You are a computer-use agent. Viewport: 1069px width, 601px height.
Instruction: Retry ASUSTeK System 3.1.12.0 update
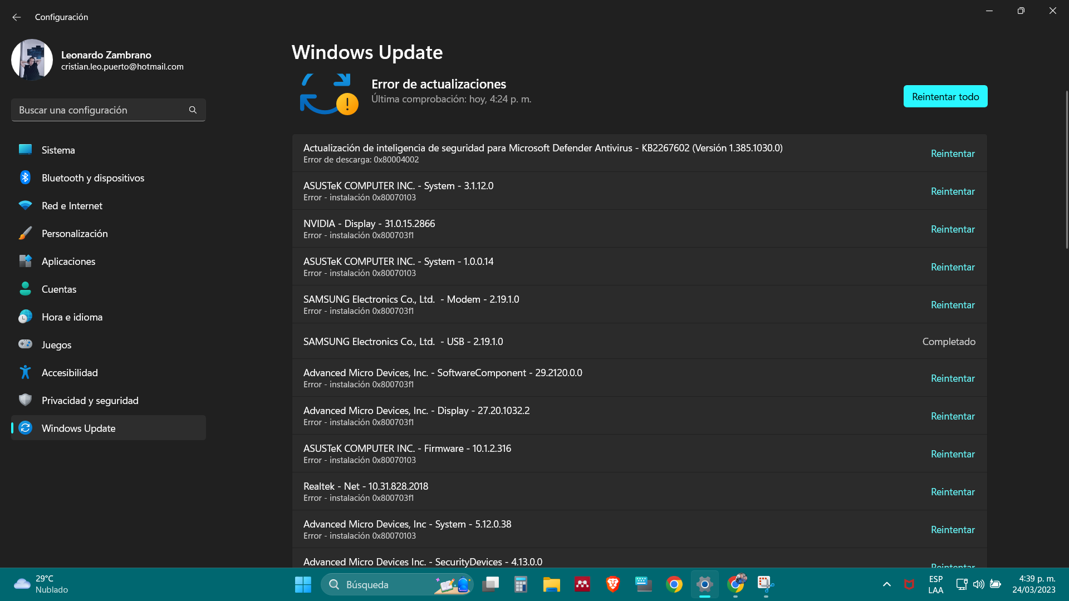click(953, 191)
